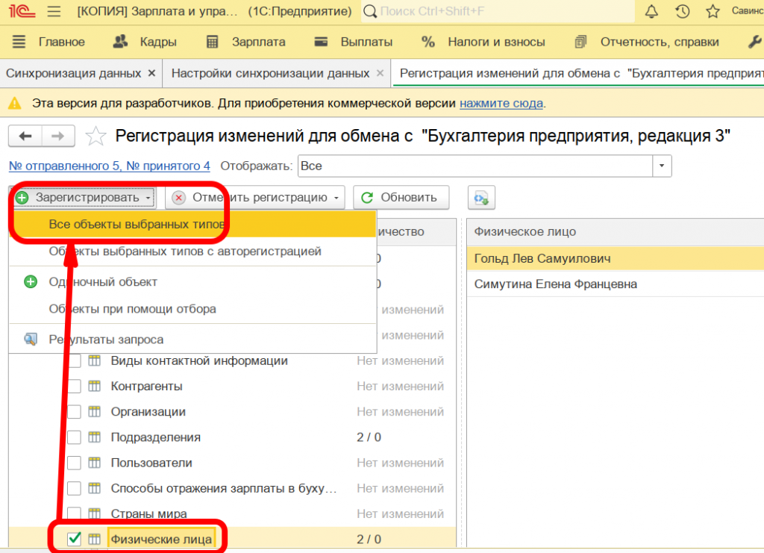Click table icon beside Организации

click(95, 412)
